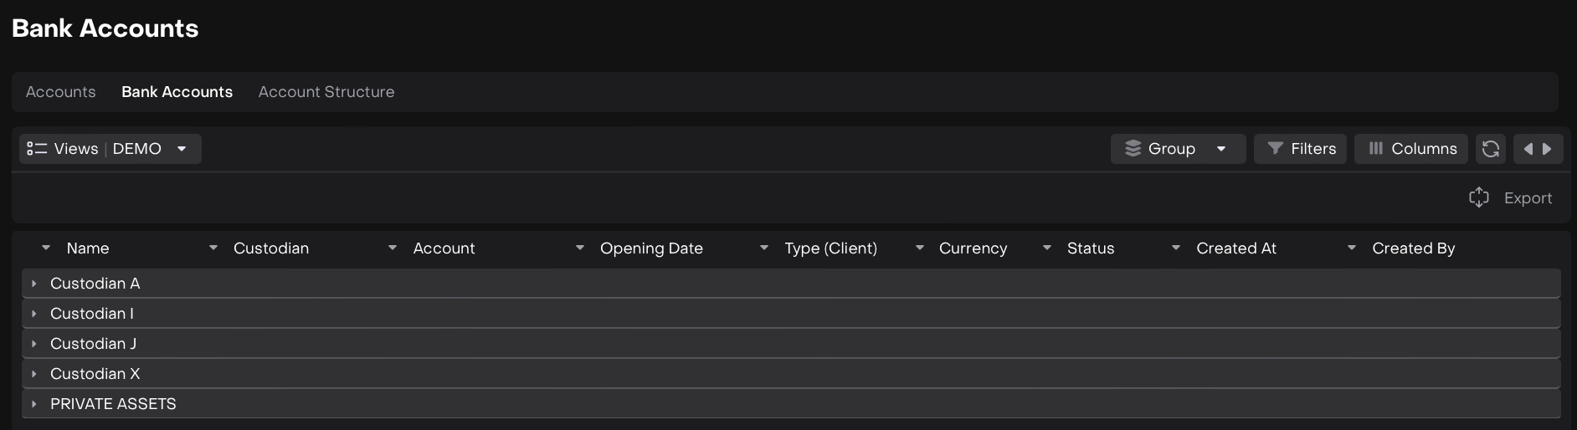This screenshot has width=1577, height=430.
Task: Expand the PRIVATE ASSETS group row
Action: 34,404
